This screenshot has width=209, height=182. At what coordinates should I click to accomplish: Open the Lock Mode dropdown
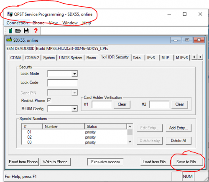point(74,74)
